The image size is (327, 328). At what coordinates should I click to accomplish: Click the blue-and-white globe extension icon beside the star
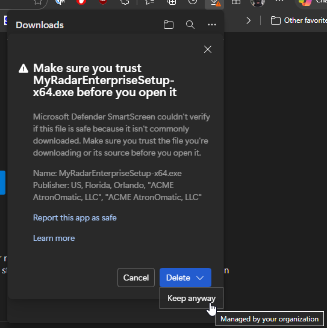[60, 2]
